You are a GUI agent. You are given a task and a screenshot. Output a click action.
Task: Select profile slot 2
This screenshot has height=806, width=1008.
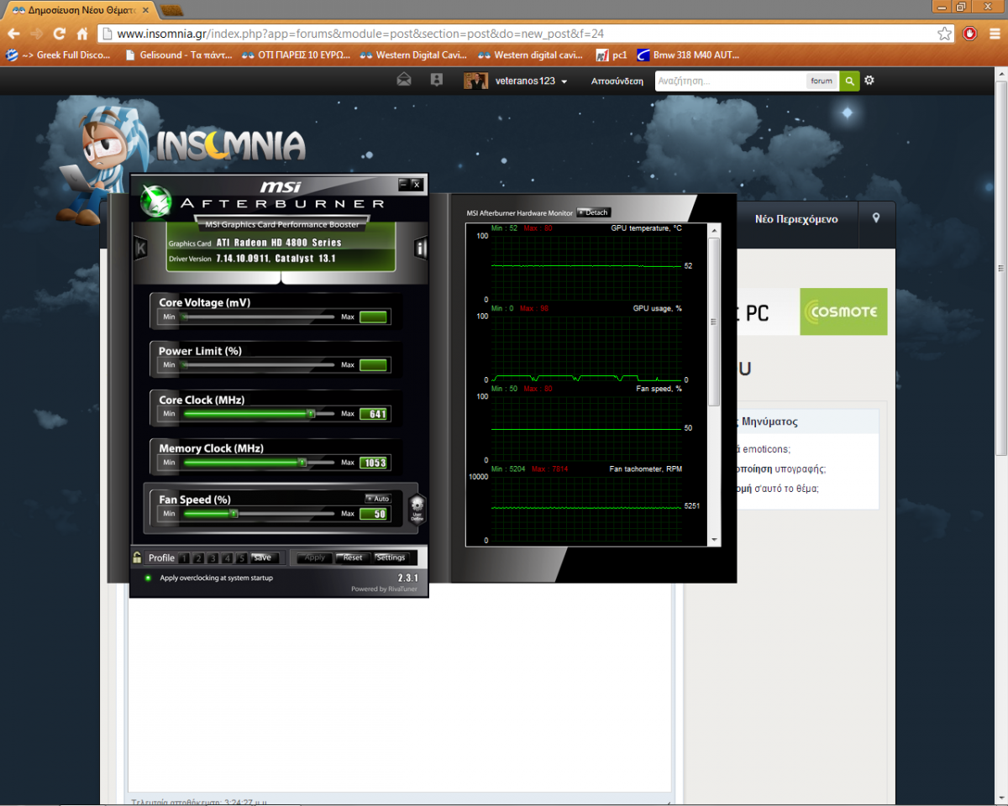coord(199,557)
